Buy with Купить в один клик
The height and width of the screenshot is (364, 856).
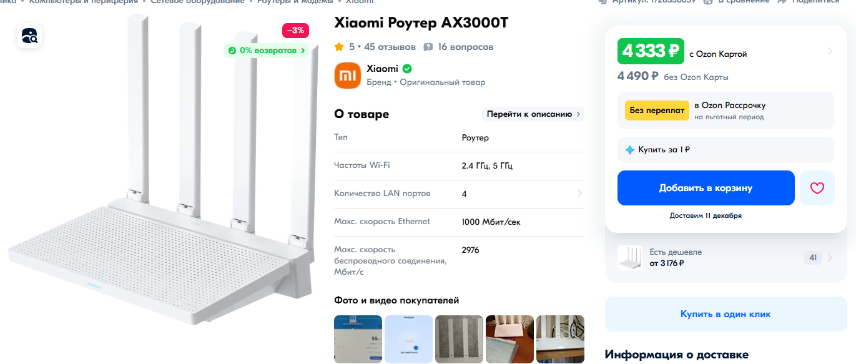click(x=726, y=314)
